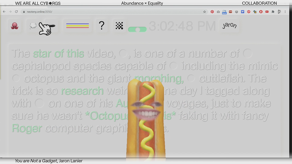Open the Pinterest extension icon
The width and height of the screenshot is (292, 164).
pos(212,12)
